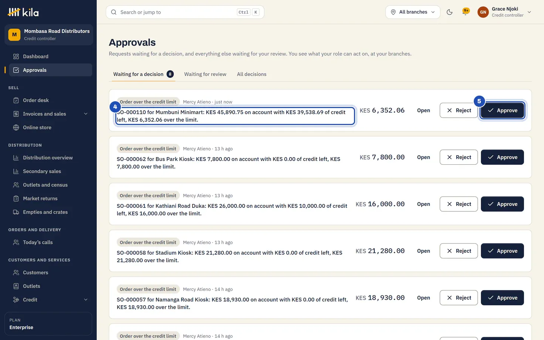Click the Open status on SO-000061 row
Image resolution: width=544 pixels, height=340 pixels.
point(423,204)
